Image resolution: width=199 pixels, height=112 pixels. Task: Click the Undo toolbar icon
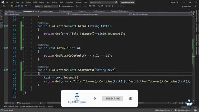click(26, 6)
